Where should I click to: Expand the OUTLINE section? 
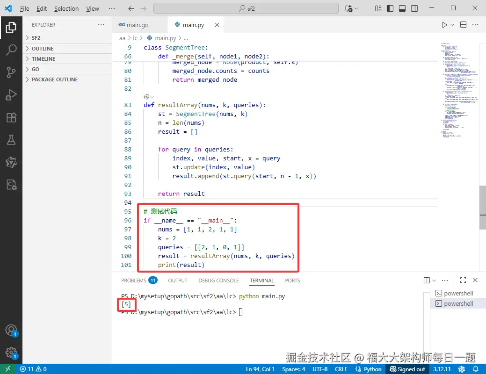tap(67, 48)
